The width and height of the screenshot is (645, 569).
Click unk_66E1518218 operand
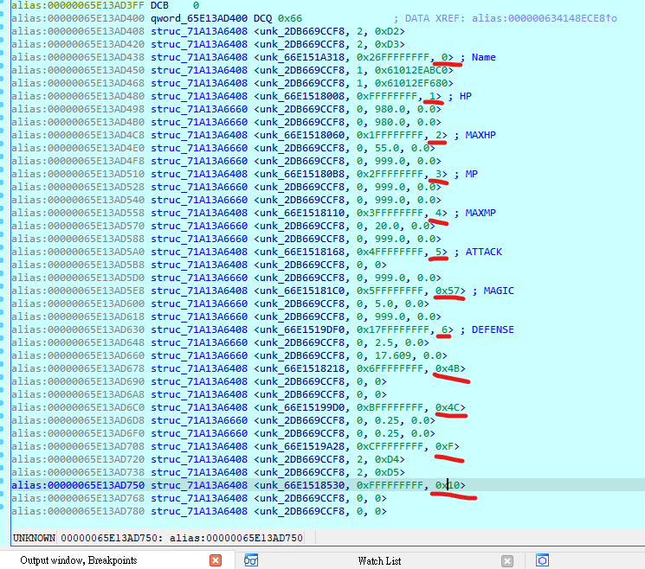(x=302, y=368)
